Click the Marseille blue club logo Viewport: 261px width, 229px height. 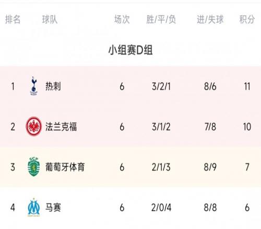pyautogui.click(x=34, y=207)
